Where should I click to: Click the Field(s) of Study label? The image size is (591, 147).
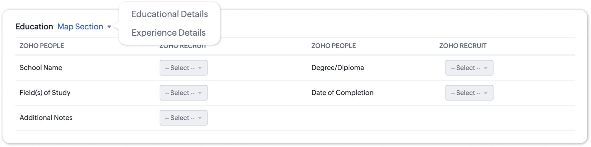[45, 93]
